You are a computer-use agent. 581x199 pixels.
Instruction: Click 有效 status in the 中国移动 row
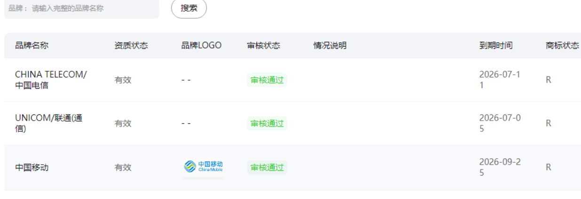(x=123, y=168)
